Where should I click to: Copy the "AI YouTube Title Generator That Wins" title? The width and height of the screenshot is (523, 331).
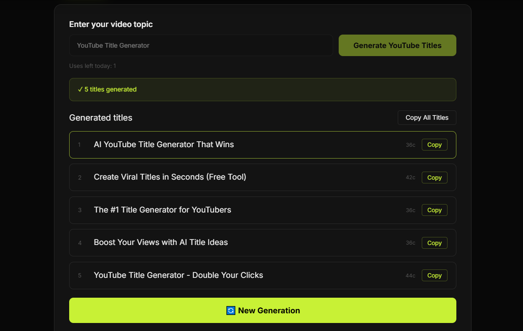[434, 145]
